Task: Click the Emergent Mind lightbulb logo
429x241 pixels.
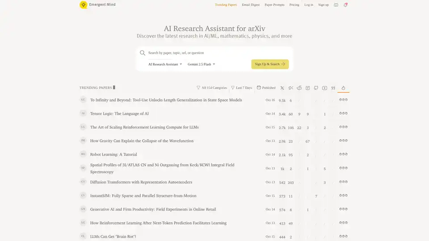Action: pos(84,5)
